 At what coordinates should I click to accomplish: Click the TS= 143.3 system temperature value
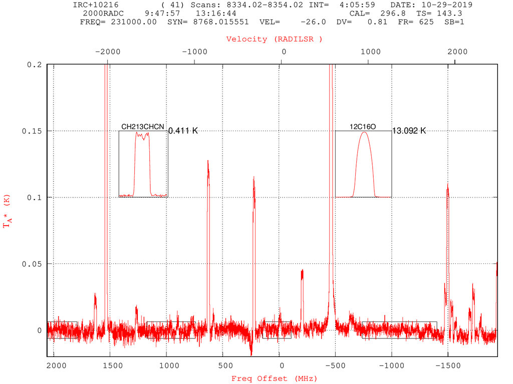pos(439,13)
